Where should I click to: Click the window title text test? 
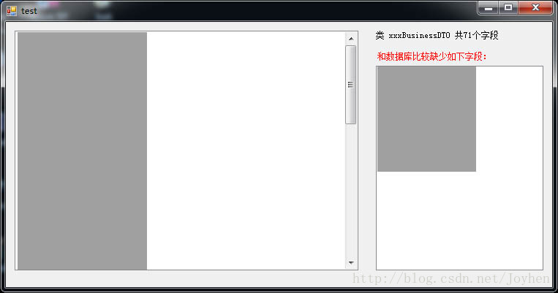point(29,12)
